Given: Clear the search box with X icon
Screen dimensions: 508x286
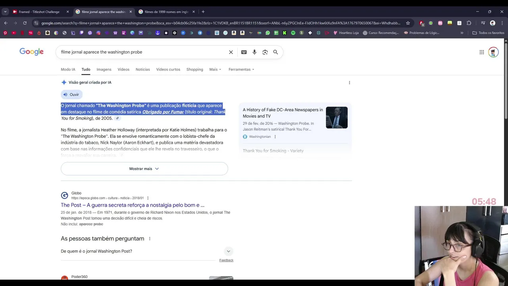Looking at the screenshot, I should point(231,52).
